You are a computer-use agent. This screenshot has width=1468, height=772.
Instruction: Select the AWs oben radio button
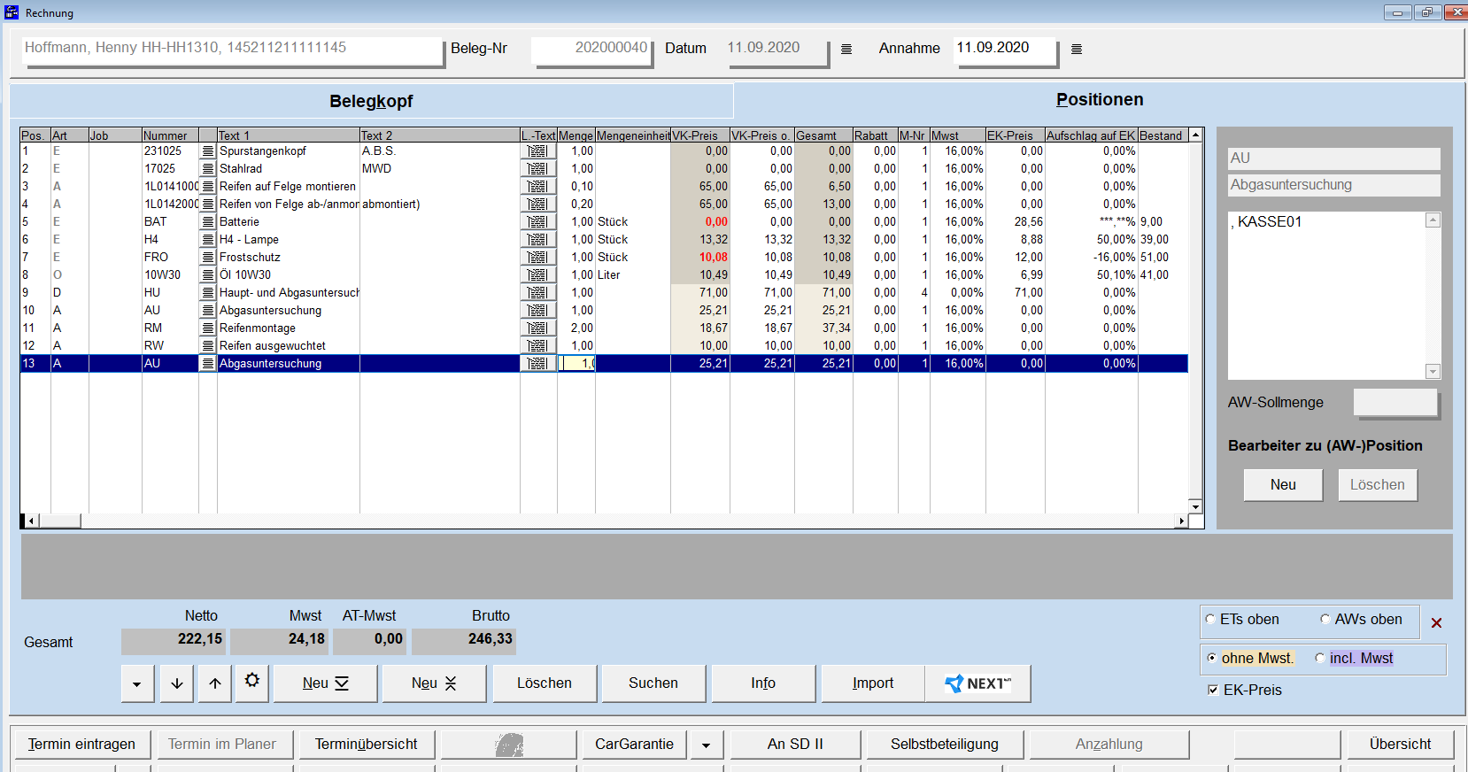pyautogui.click(x=1325, y=620)
